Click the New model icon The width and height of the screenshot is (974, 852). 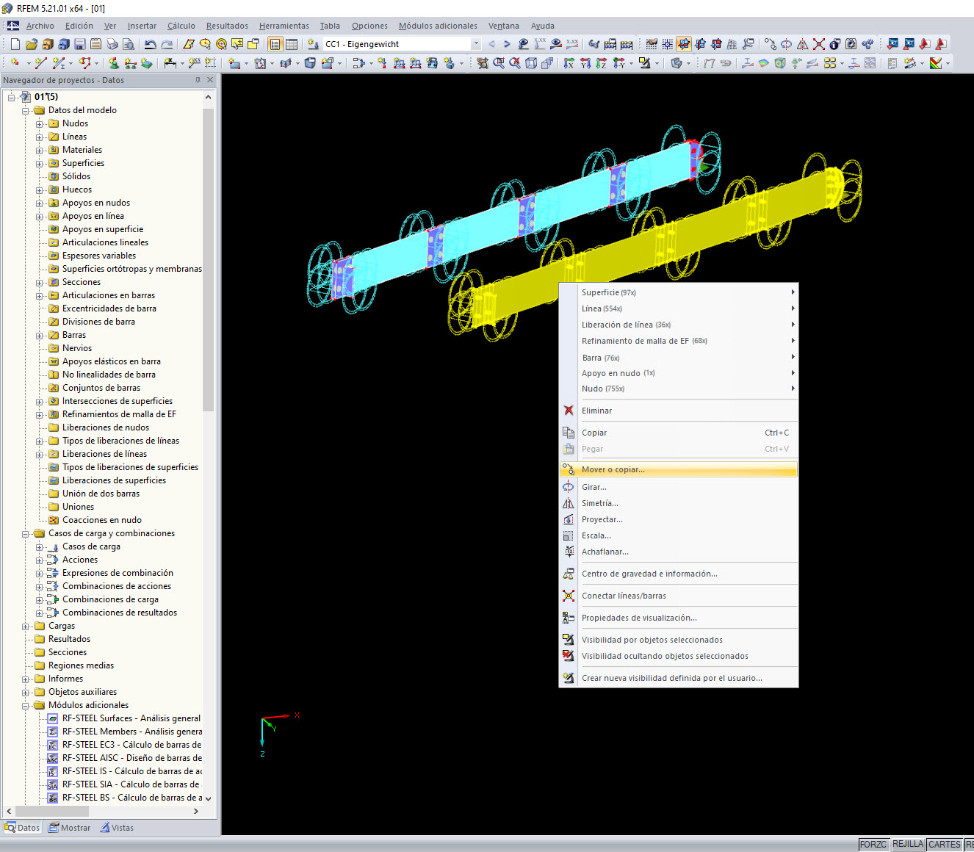coord(15,44)
